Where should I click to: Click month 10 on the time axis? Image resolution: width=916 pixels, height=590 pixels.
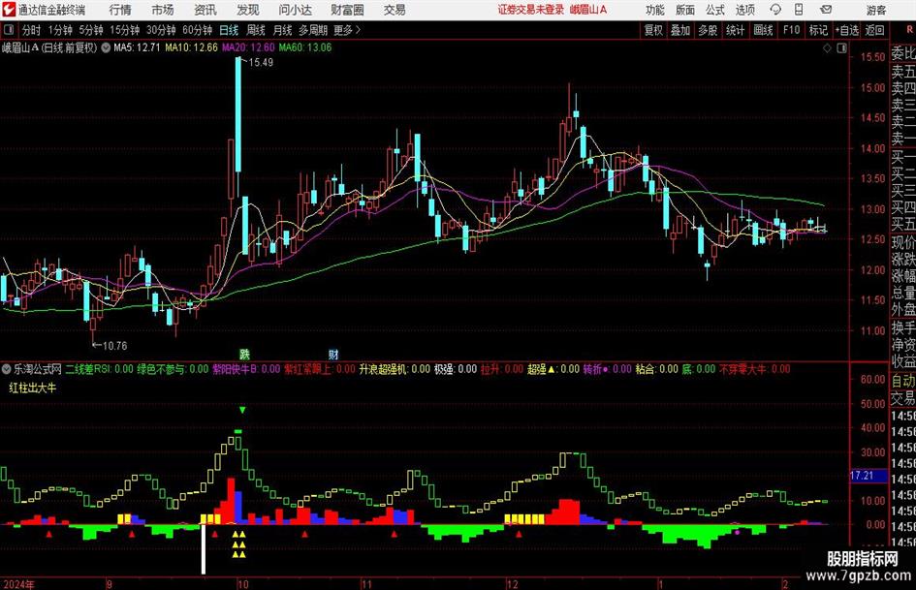coord(243,584)
